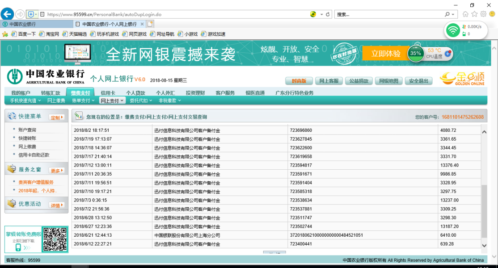Click the transaction table scroll-down arrow
The height and width of the screenshot is (268, 498).
pos(484,245)
